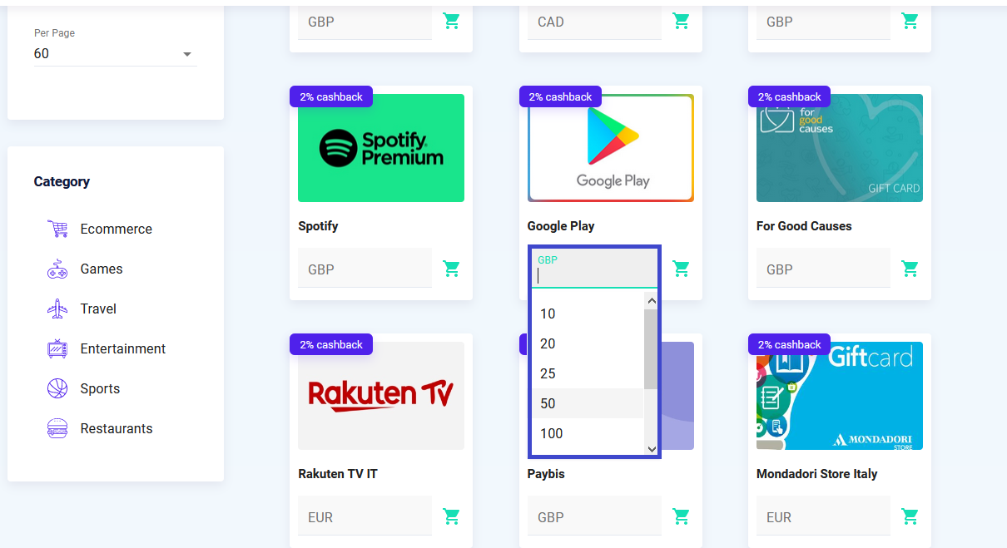Open the Per Page dropdown
1007x548 pixels.
(115, 54)
